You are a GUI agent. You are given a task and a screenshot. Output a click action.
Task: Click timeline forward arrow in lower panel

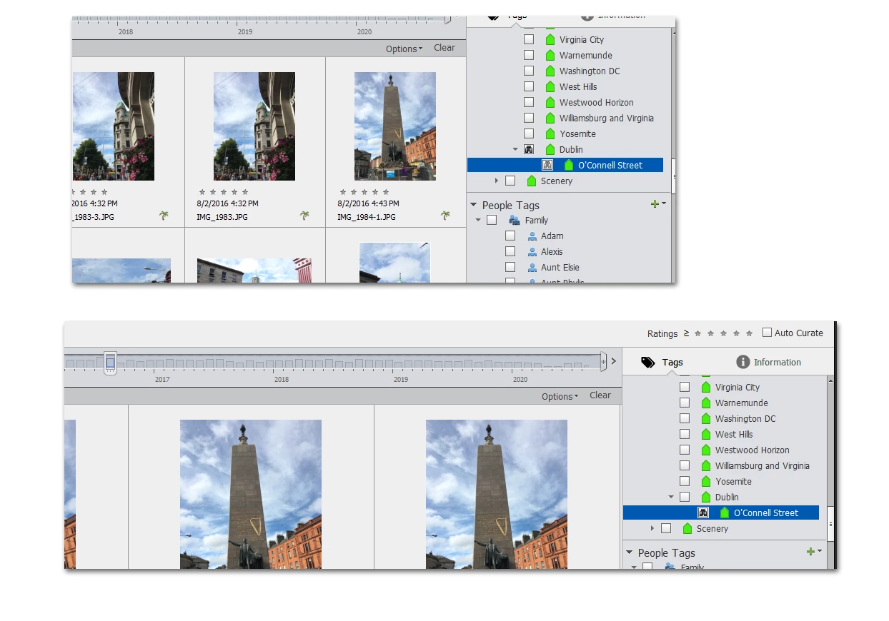pyautogui.click(x=613, y=362)
